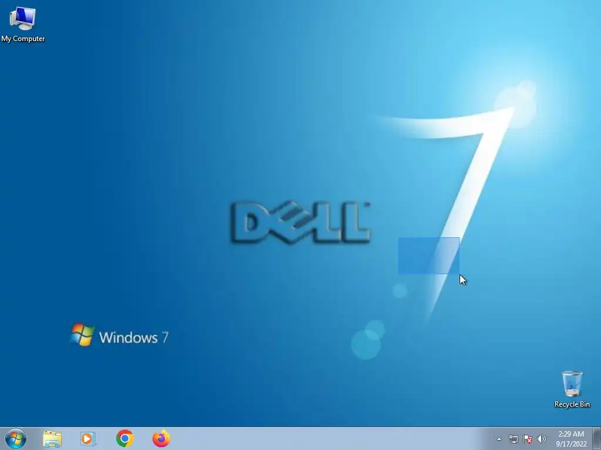Open the network status tray icon
Viewport: 601px width, 450px height.
point(513,439)
